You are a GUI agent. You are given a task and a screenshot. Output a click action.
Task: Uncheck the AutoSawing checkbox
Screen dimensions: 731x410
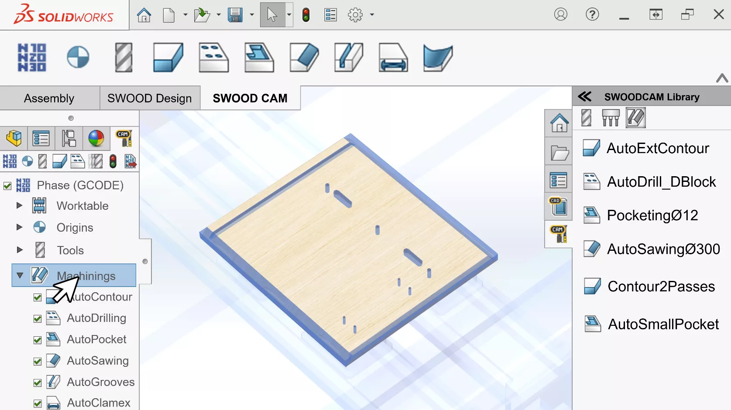pyautogui.click(x=38, y=362)
